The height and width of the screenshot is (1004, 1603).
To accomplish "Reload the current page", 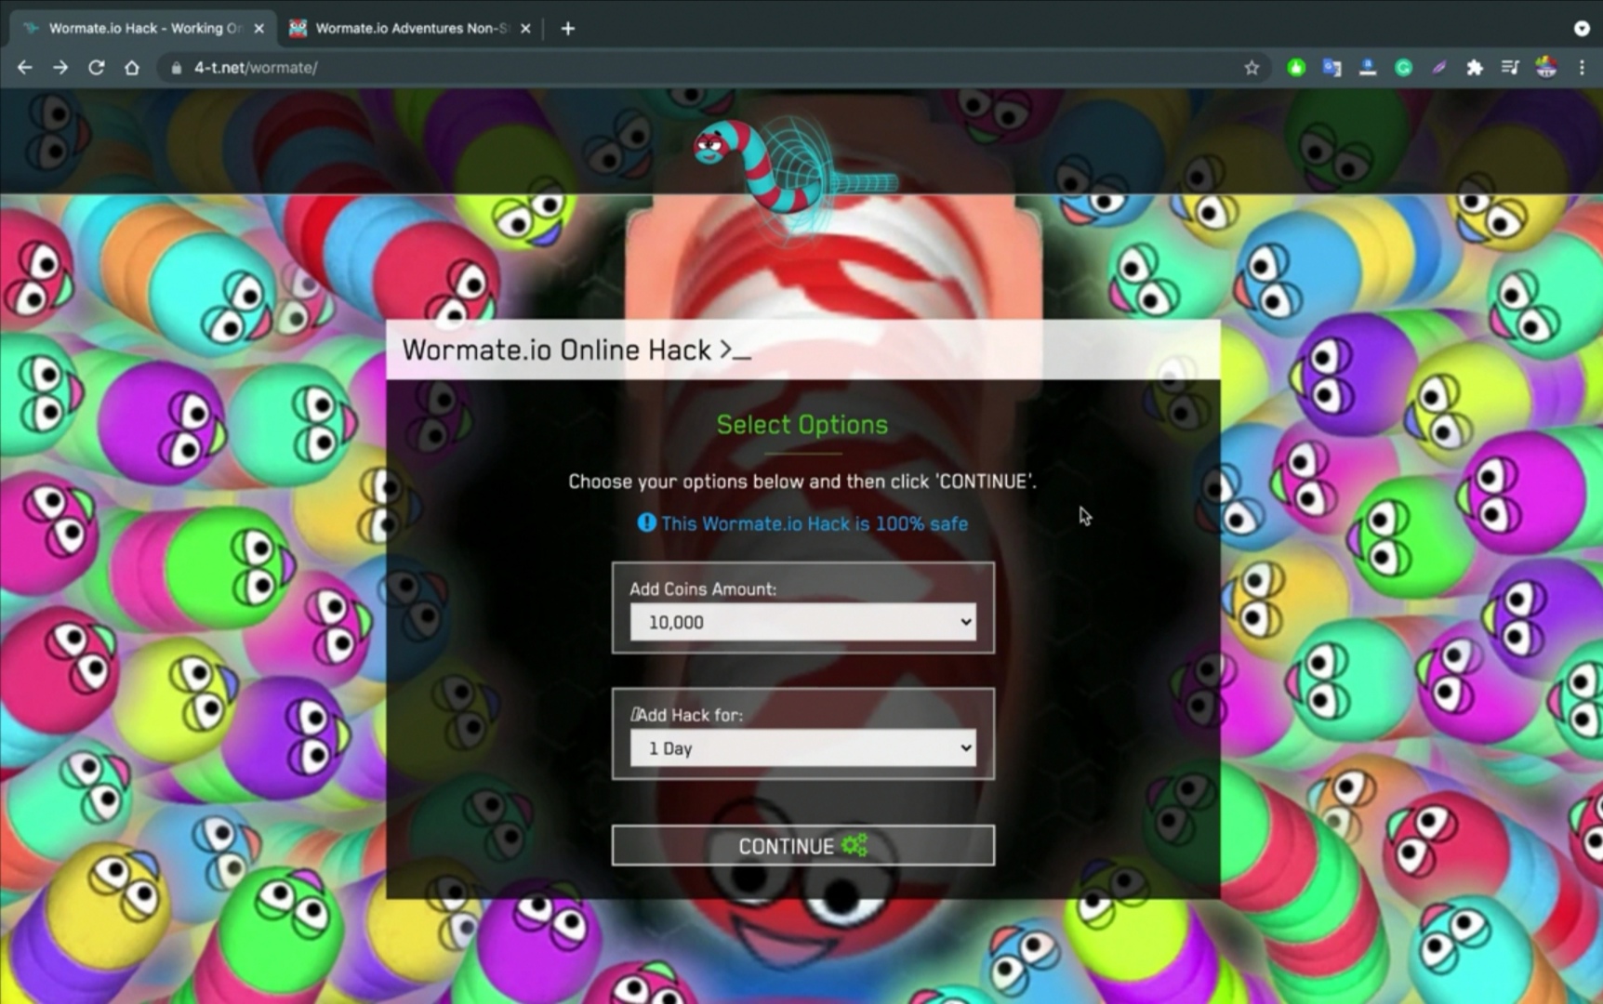I will (x=96, y=68).
